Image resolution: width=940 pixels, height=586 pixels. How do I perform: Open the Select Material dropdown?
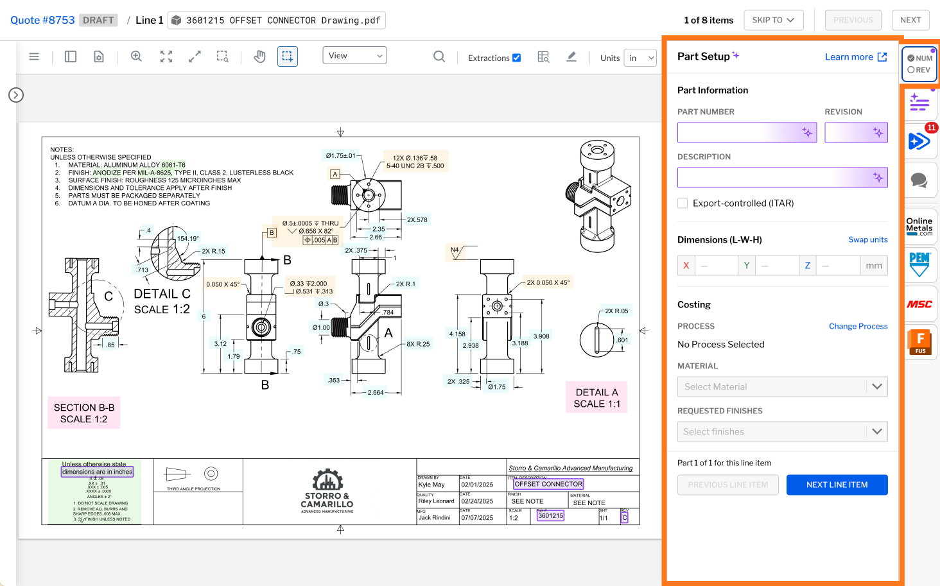[782, 387]
